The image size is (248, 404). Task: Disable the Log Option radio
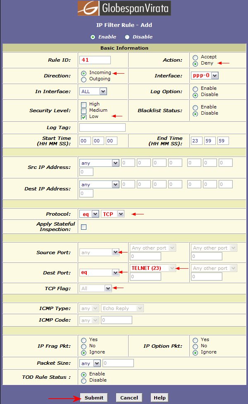195,95
